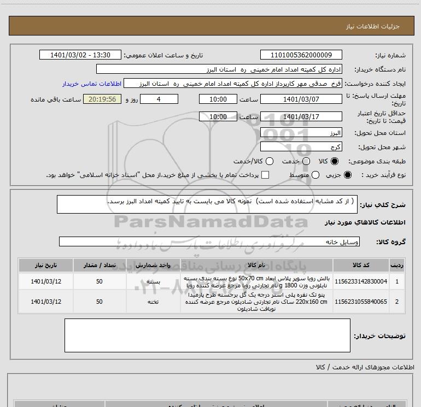This screenshot has height=407, width=421.
Task: Select the کالا category radio button
Action: (x=335, y=161)
